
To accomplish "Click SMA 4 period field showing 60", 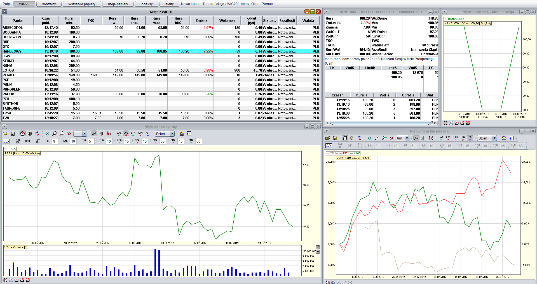I will click(199, 141).
